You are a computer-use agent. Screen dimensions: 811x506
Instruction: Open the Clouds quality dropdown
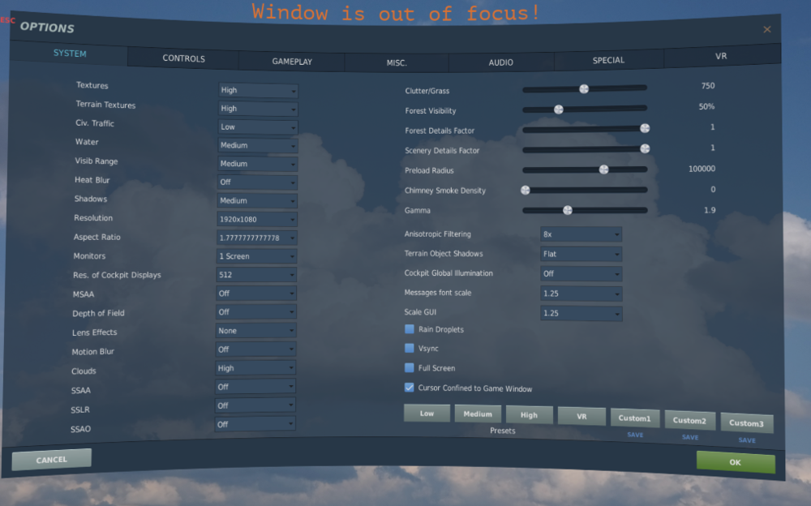(x=255, y=367)
